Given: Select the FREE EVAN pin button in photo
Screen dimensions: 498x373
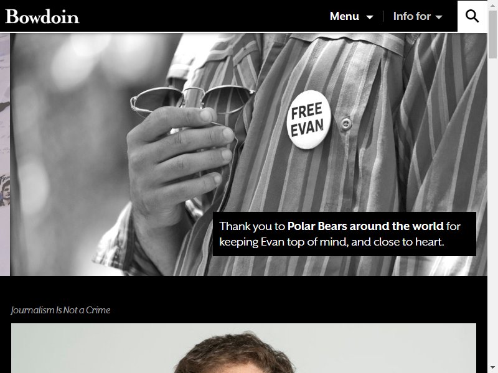Looking at the screenshot, I should point(309,119).
